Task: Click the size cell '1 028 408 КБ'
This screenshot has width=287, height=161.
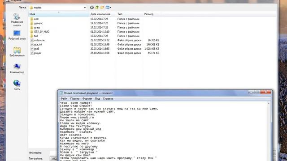Action: [152, 49]
